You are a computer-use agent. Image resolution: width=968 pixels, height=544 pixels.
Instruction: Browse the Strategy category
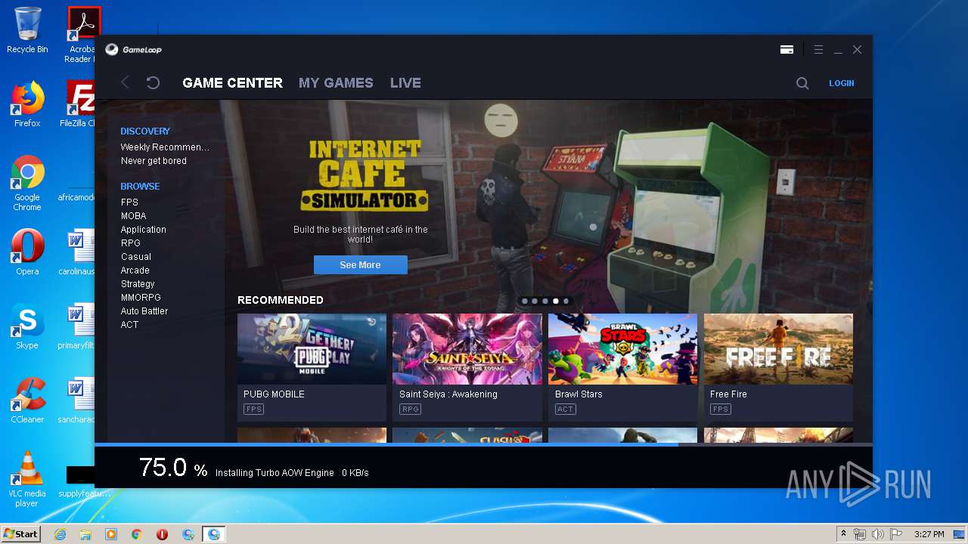pos(138,284)
